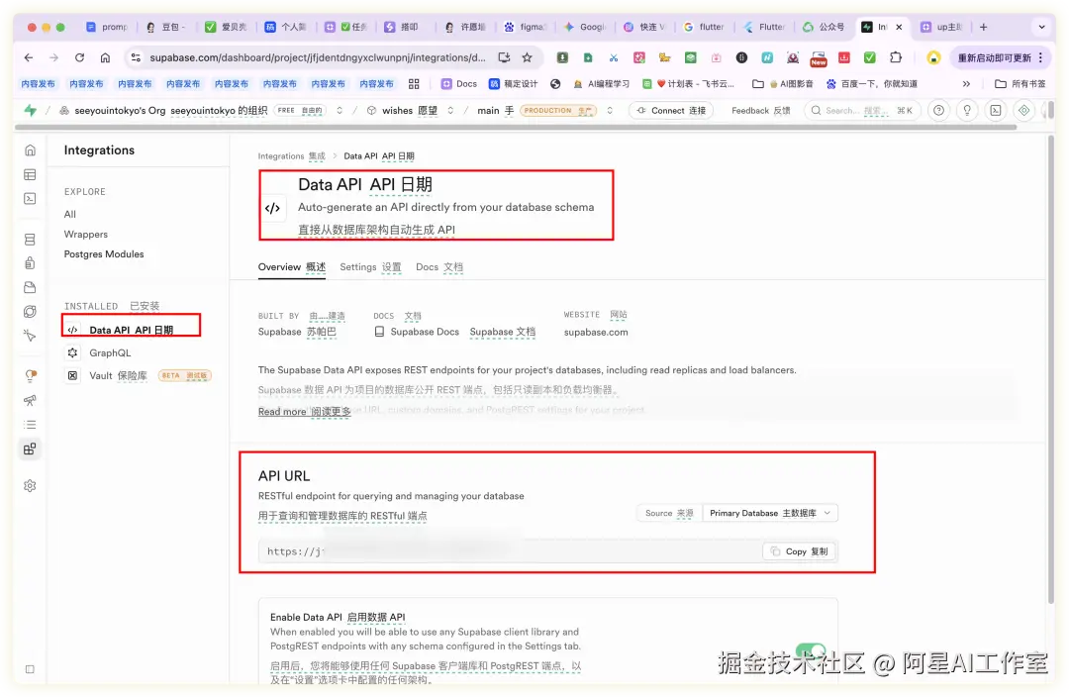
Task: Switch to the figma browser tab
Action: pyautogui.click(x=525, y=28)
